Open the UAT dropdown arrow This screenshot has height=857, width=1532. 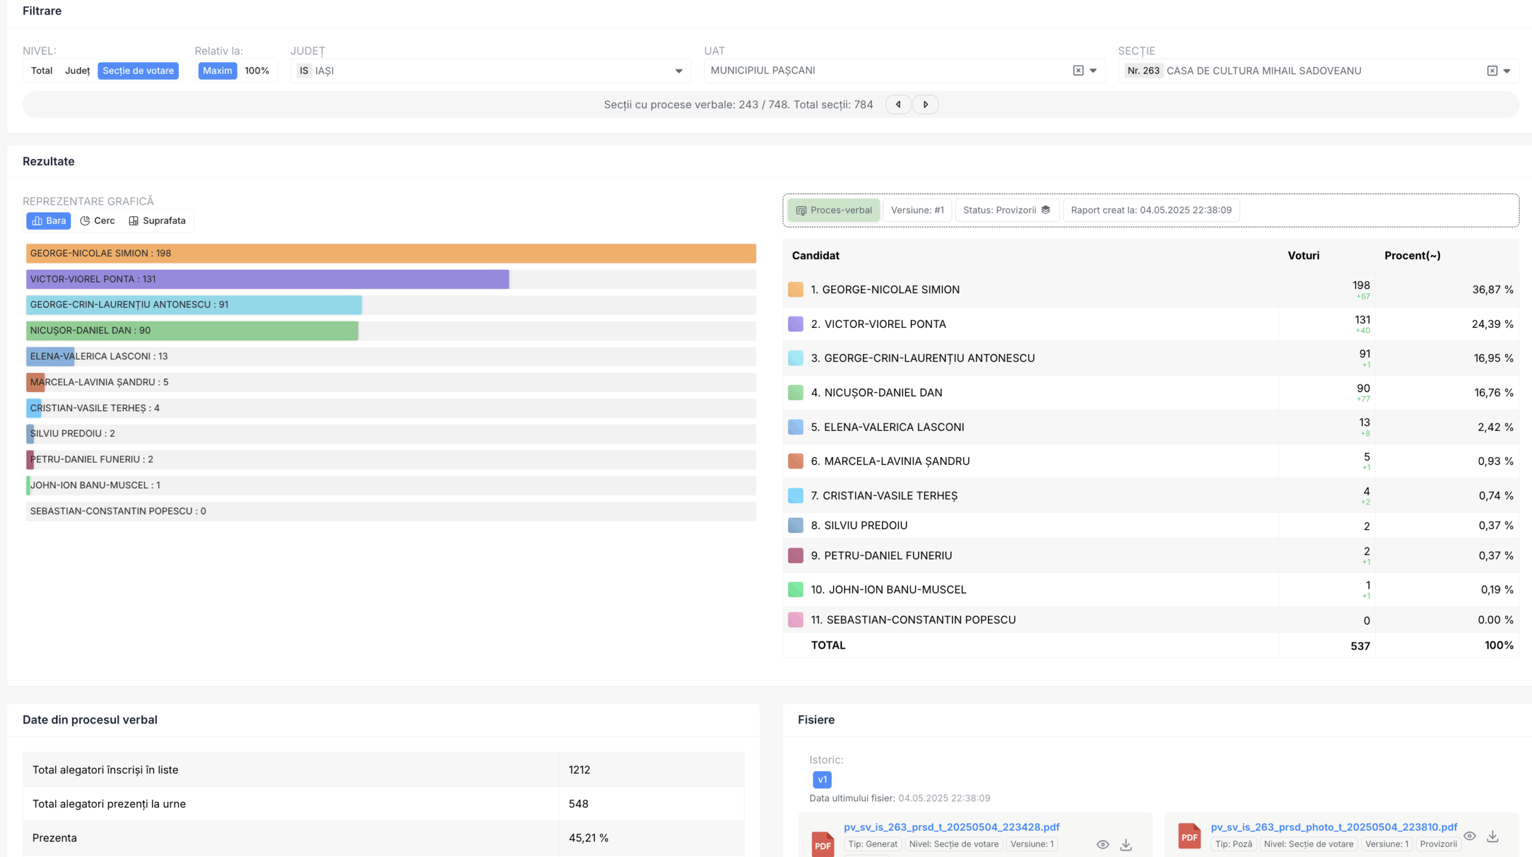[x=1093, y=71]
